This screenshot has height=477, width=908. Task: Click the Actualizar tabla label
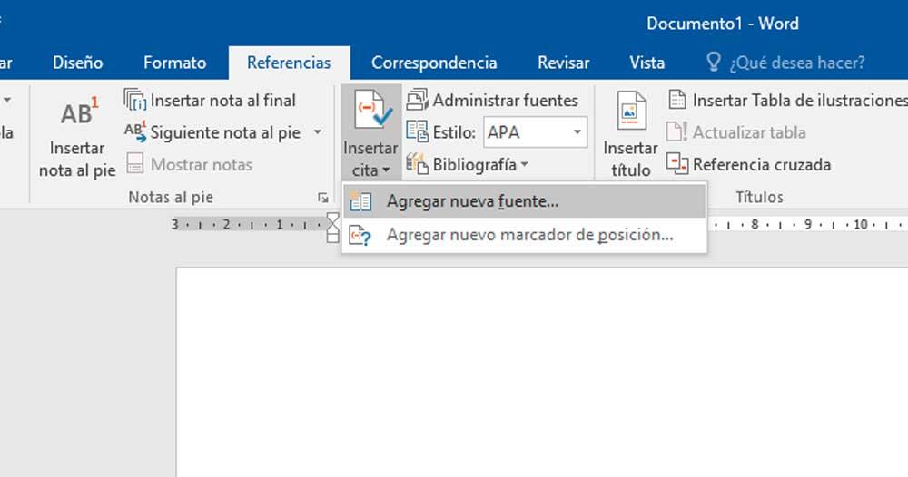coord(749,132)
